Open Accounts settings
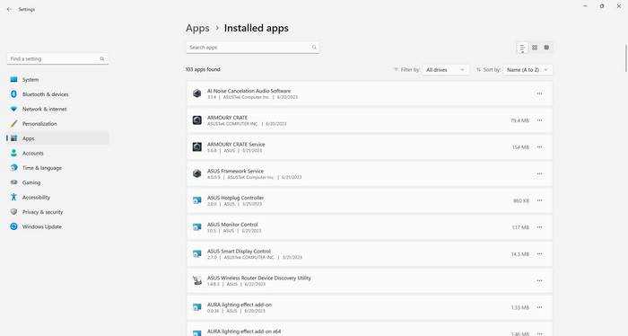Image resolution: width=628 pixels, height=336 pixels. (x=57, y=153)
